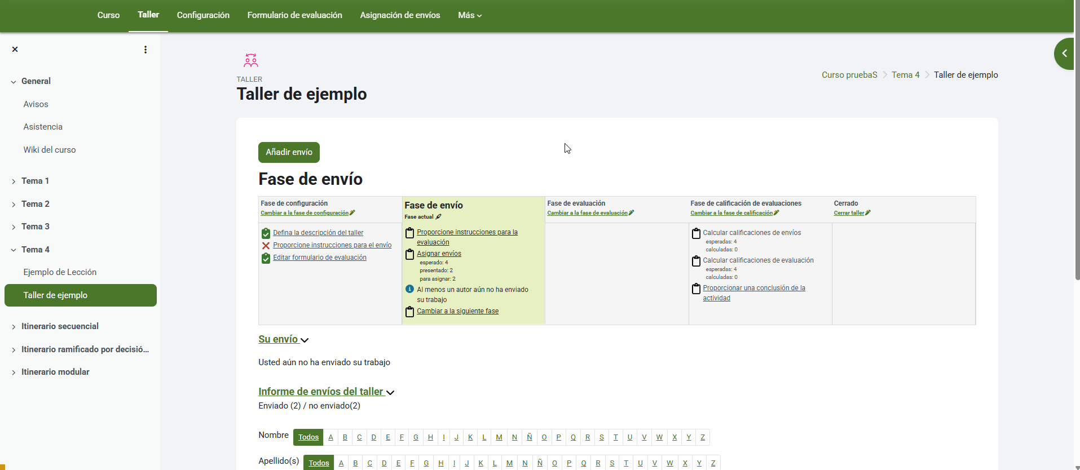This screenshot has width=1080, height=470.
Task: Open Formulario de evaluación tab
Action: 295,15
